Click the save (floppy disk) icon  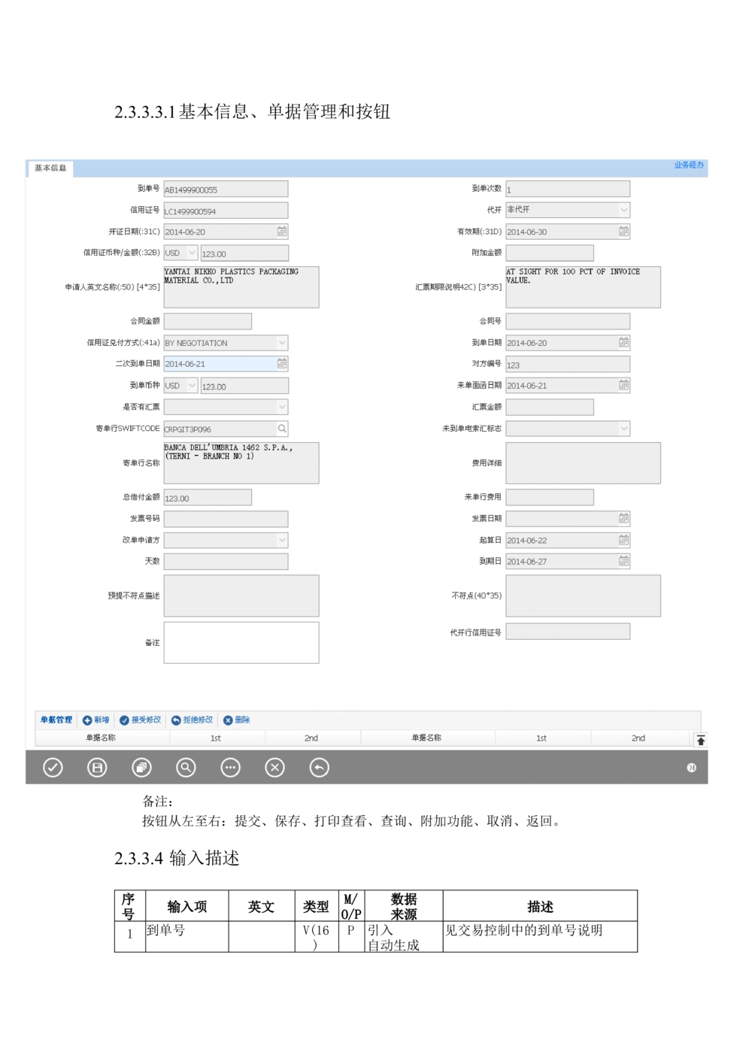(x=96, y=768)
